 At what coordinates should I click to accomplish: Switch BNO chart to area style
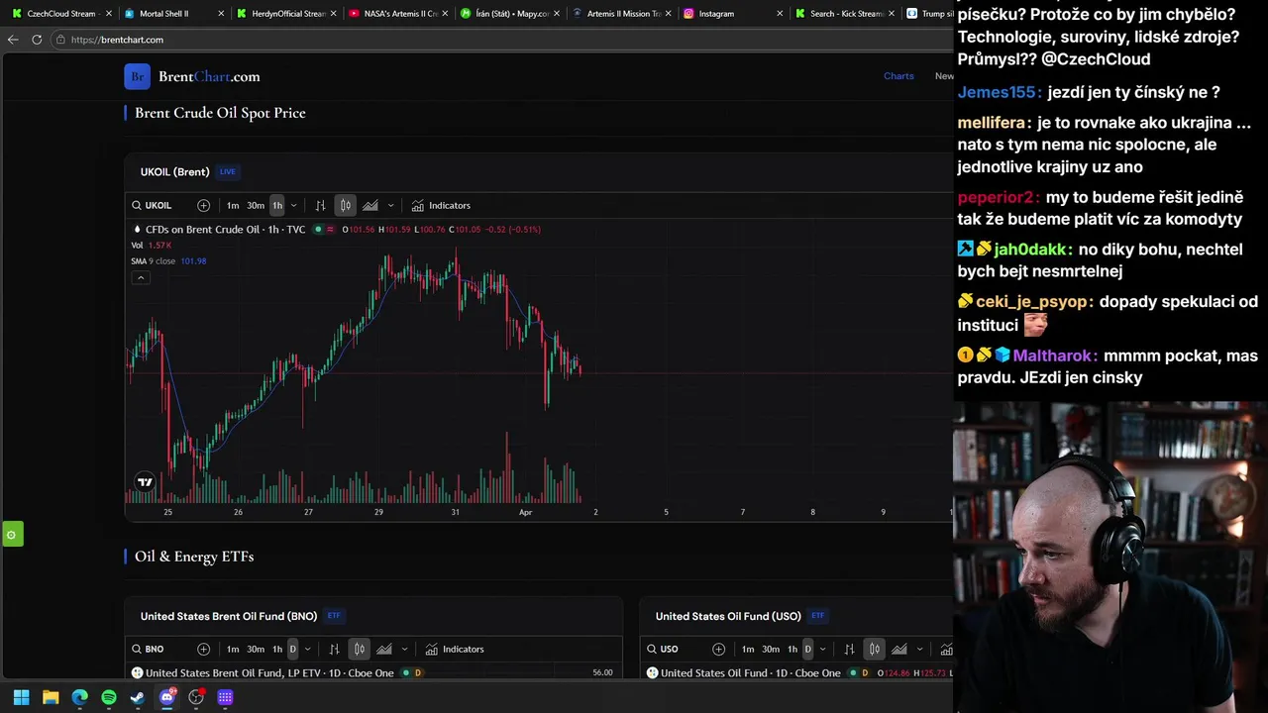pos(384,649)
